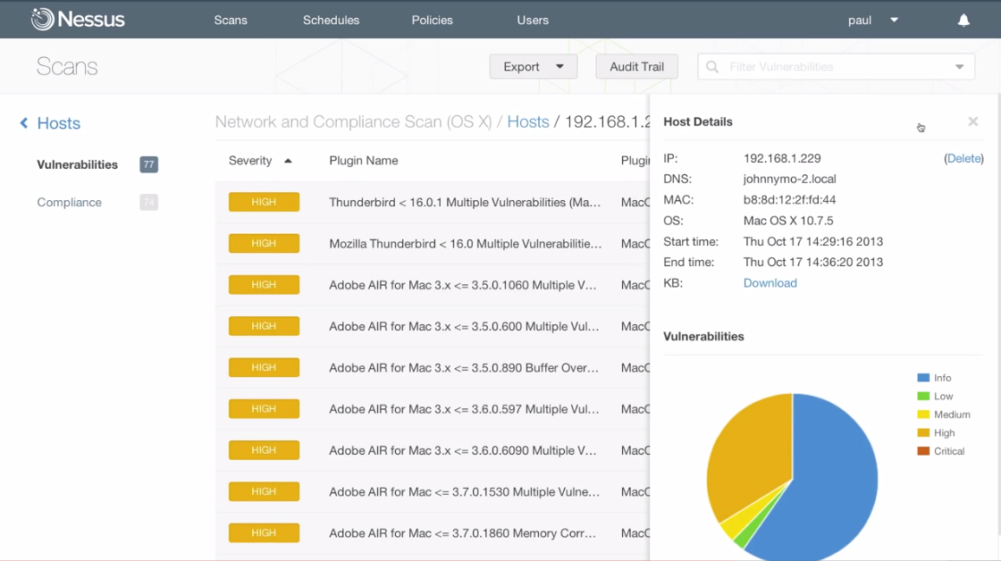Click the Audit Trail button
The image size is (1001, 561).
[x=636, y=67]
